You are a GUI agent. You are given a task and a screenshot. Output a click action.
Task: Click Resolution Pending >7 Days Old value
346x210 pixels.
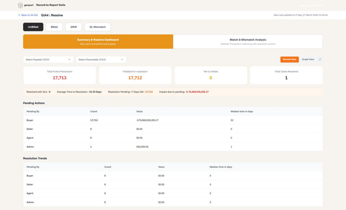(x=149, y=92)
